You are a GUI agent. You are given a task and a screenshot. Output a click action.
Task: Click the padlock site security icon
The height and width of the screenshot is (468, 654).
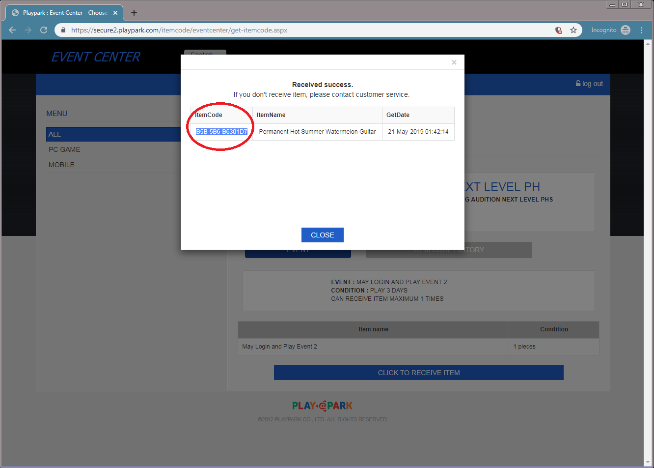(63, 30)
